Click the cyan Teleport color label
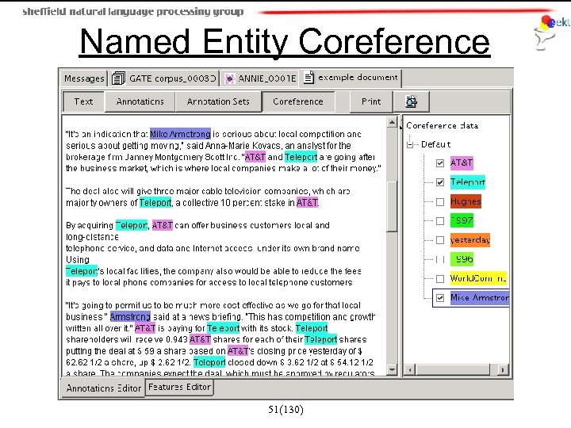Image resolution: width=571 pixels, height=428 pixels. (468, 182)
